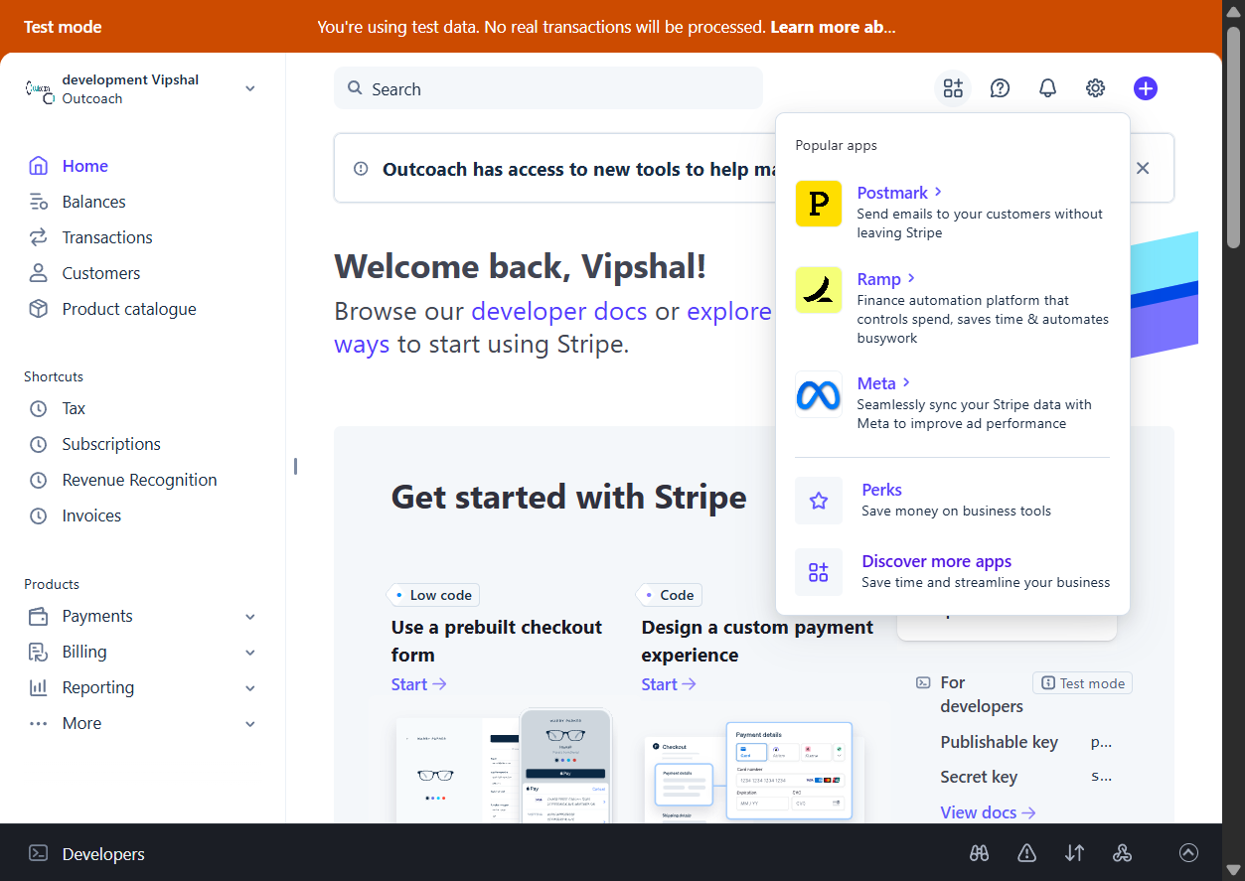1245x881 pixels.
Task: Expand the Reporting menu chevron
Action: pyautogui.click(x=250, y=688)
